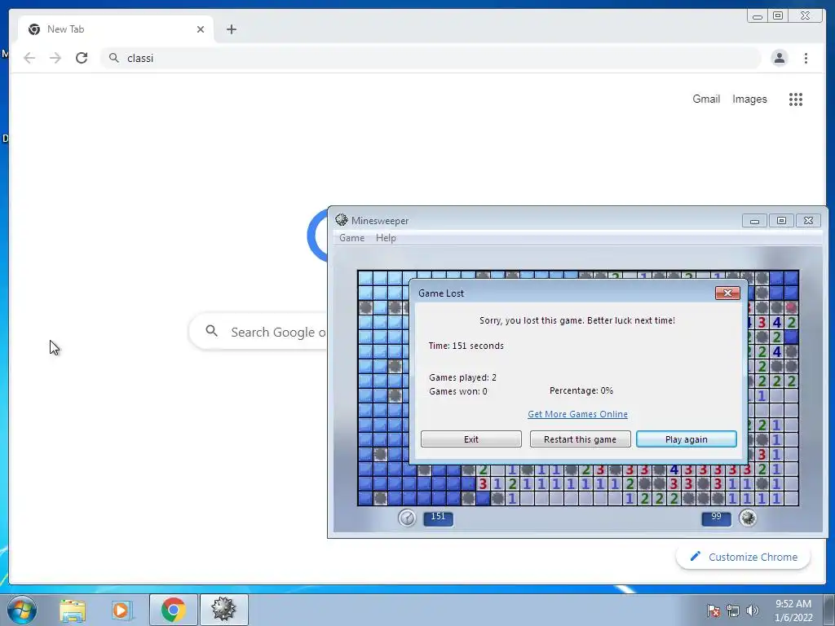Click the clock icon beside timer
The height and width of the screenshot is (626, 835).
(407, 518)
